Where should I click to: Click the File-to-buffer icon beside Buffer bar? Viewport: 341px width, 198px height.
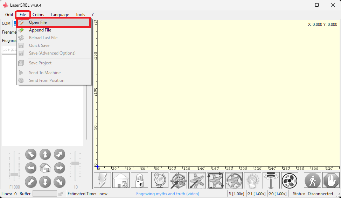(x=61, y=193)
